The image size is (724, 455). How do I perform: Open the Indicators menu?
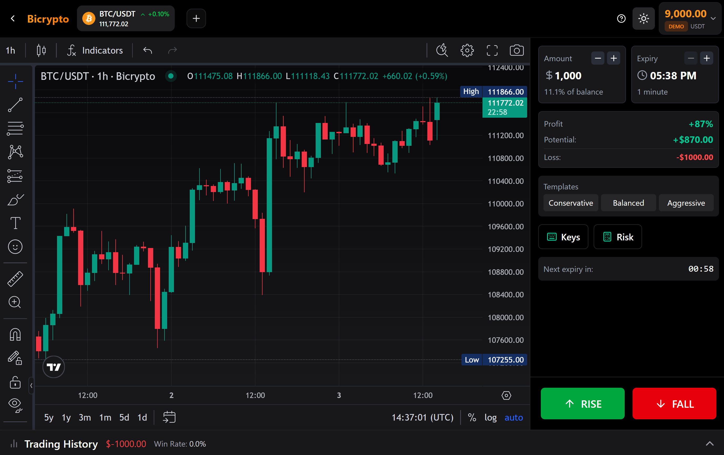click(102, 50)
